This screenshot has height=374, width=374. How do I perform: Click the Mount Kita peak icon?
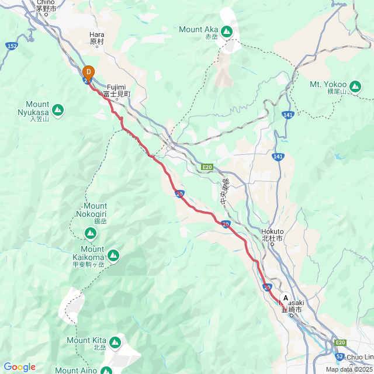click(115, 343)
